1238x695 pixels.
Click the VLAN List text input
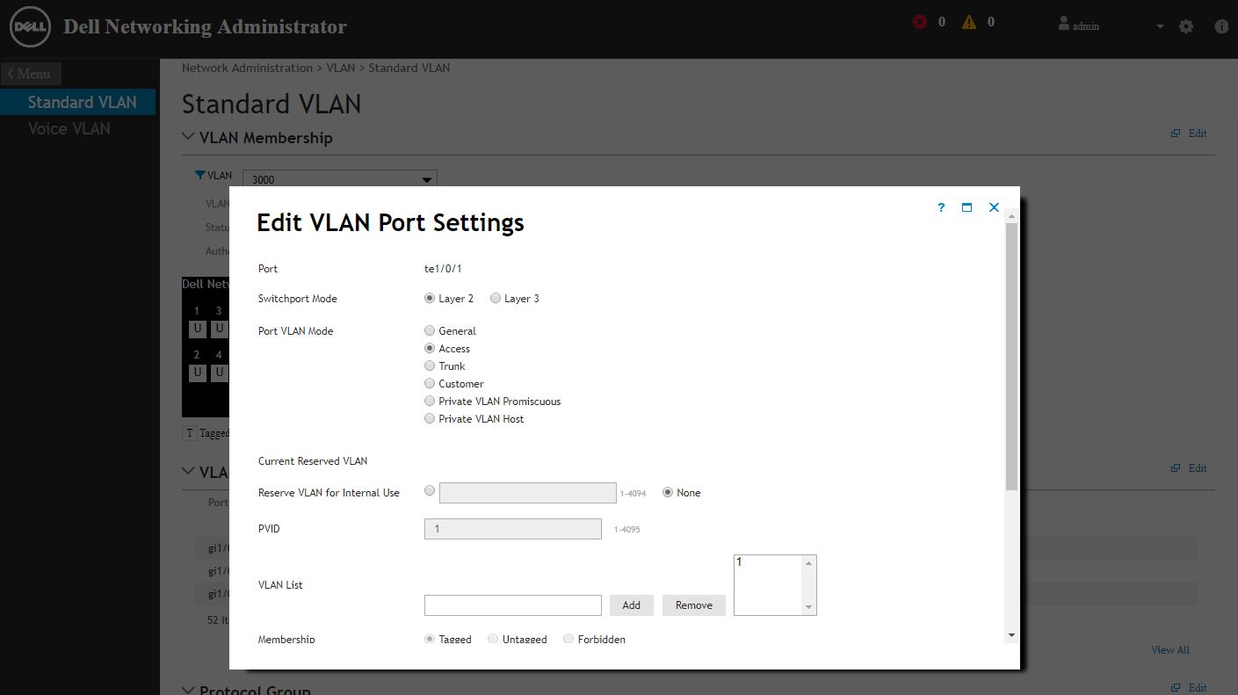(513, 605)
